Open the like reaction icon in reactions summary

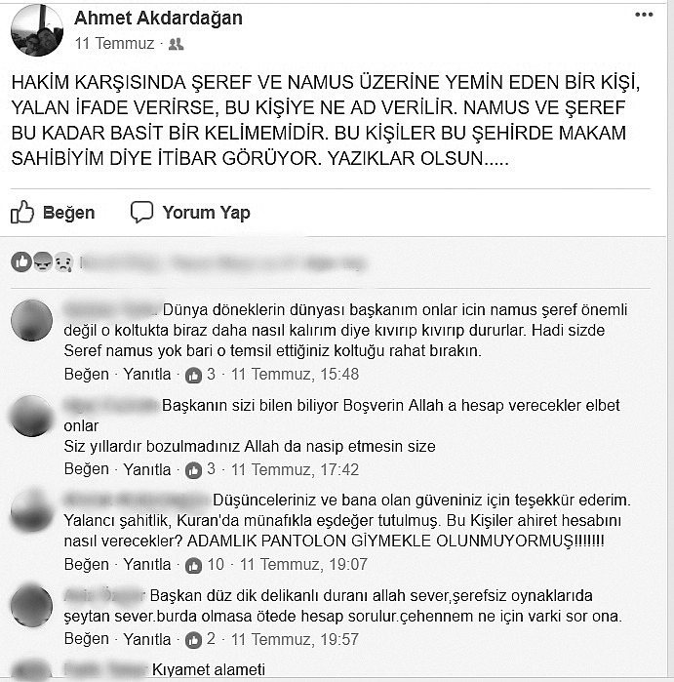coord(21,262)
